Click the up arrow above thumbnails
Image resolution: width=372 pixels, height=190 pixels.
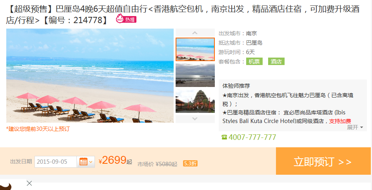point(195,33)
